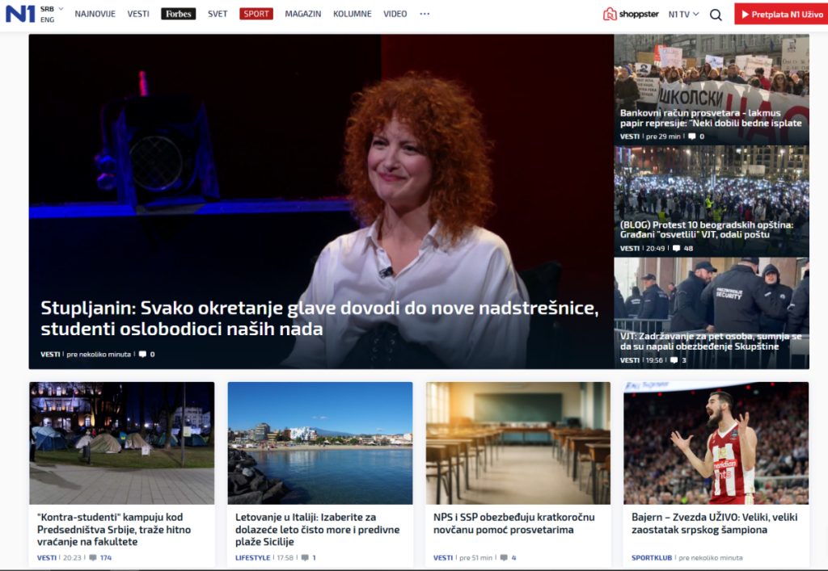Switch language to ENG

click(x=48, y=19)
